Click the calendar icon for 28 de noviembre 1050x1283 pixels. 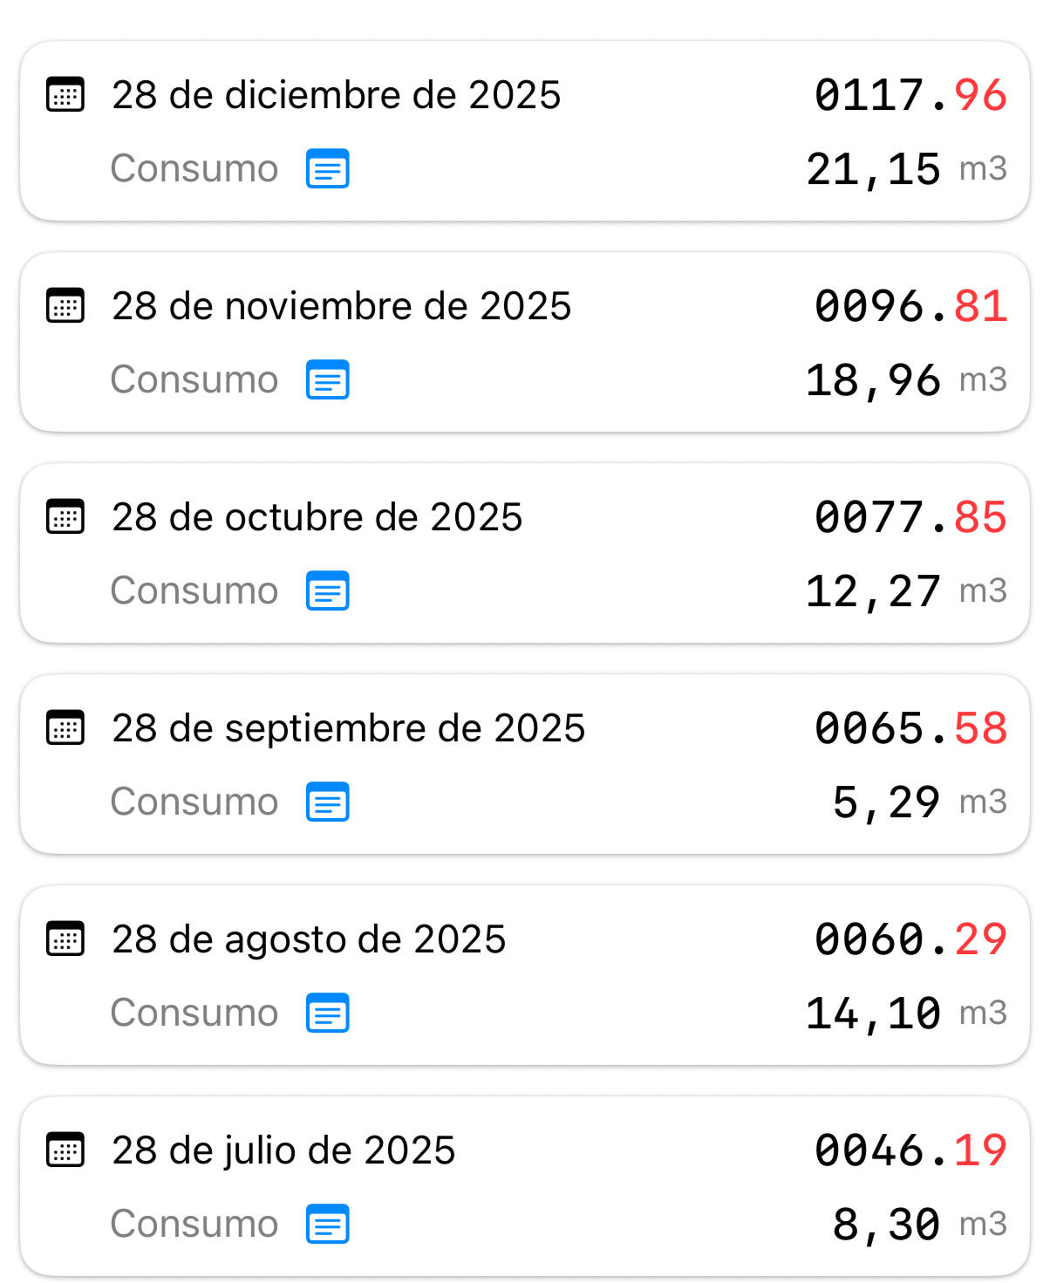[65, 306]
